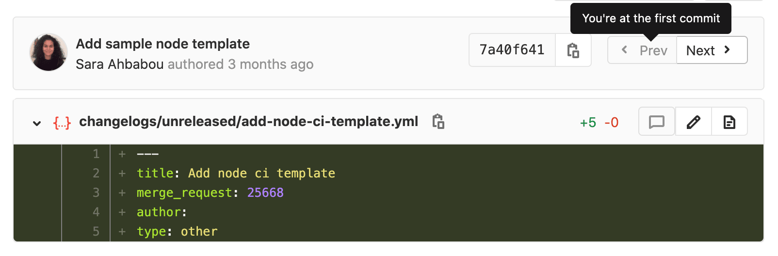This screenshot has height=256, width=778.
Task: Click the commit hash 7a40f641
Action: 512,50
